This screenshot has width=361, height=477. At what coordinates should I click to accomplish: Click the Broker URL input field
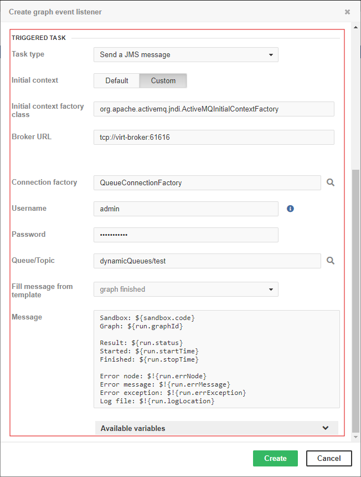[214, 137]
